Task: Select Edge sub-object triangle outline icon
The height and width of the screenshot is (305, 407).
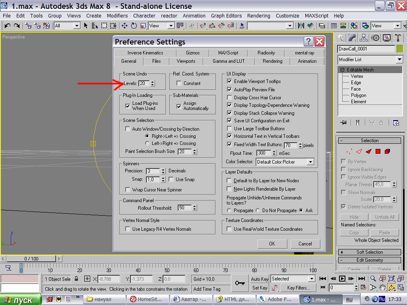Action: coord(359,151)
